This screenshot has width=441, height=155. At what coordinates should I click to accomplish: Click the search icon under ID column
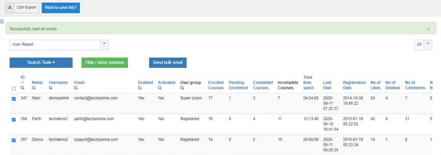pos(22,88)
